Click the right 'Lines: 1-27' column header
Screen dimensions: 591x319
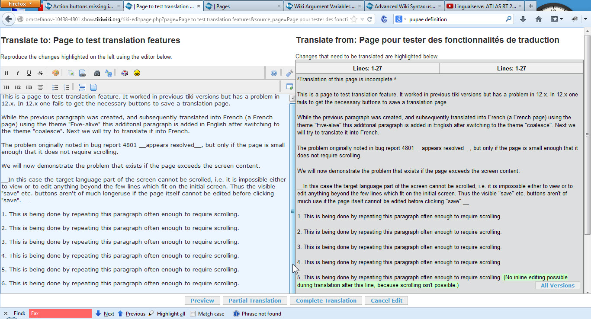511,68
